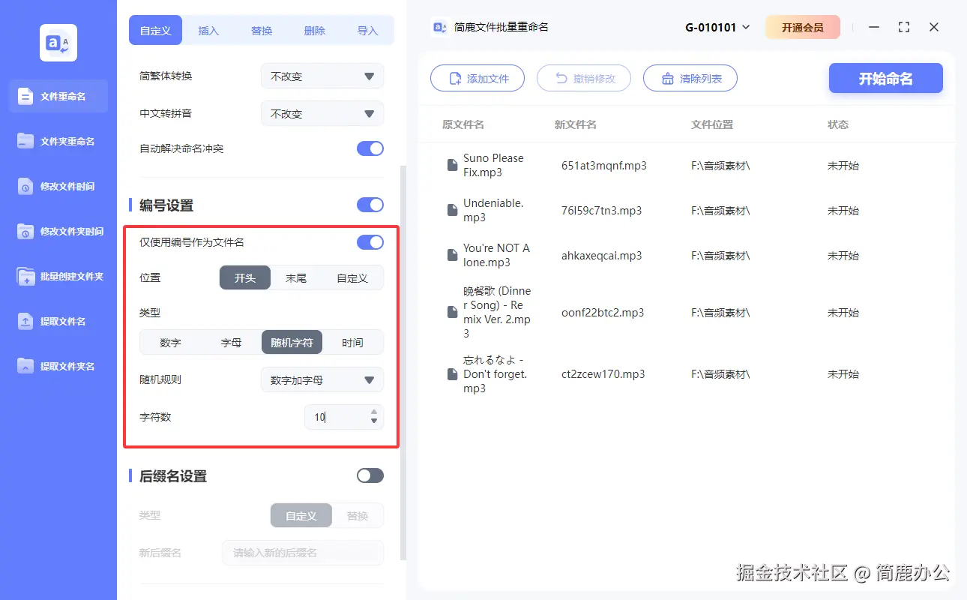This screenshot has height=600, width=967.
Task: Switch to the 导入 tab
Action: (367, 31)
